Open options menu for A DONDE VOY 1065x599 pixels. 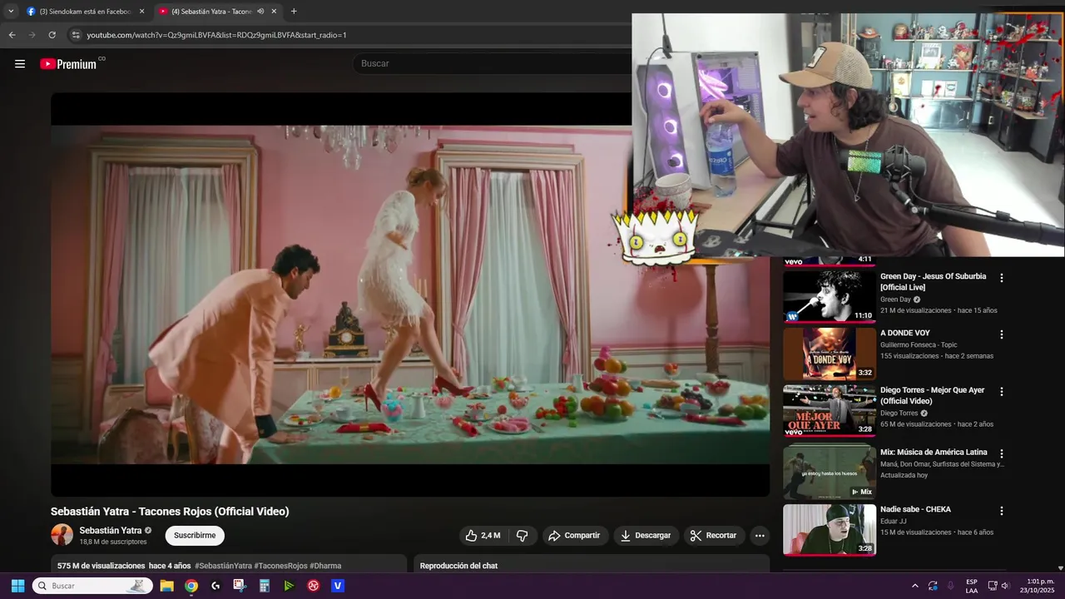(x=1002, y=334)
